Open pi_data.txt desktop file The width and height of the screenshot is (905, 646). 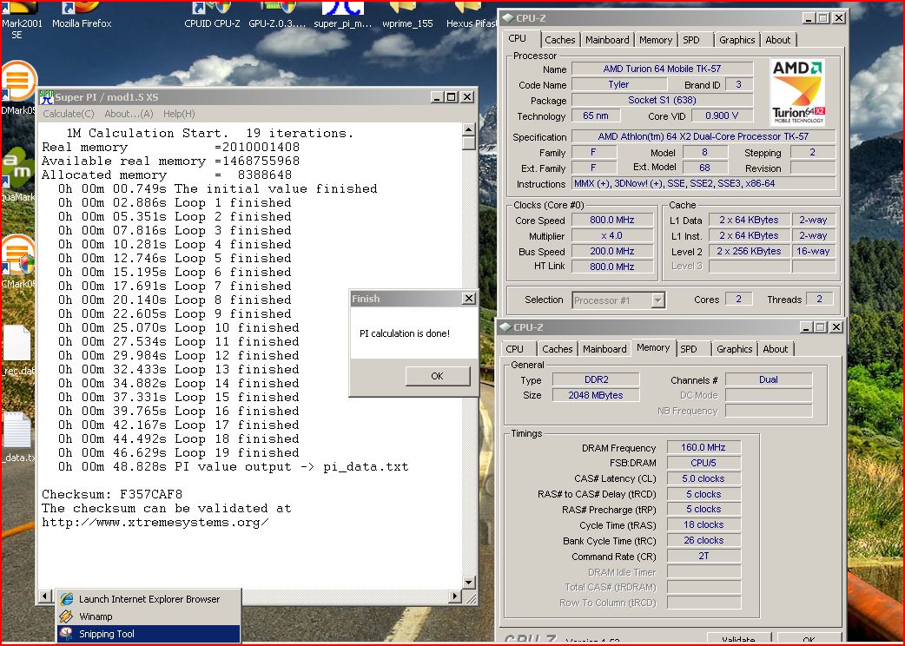17,438
